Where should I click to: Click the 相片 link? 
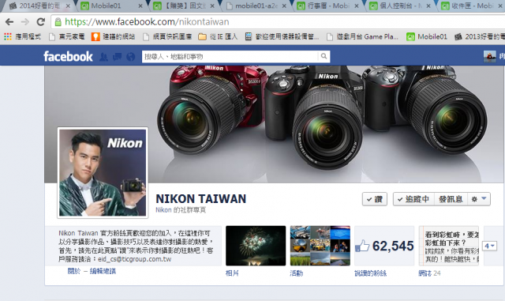click(232, 273)
